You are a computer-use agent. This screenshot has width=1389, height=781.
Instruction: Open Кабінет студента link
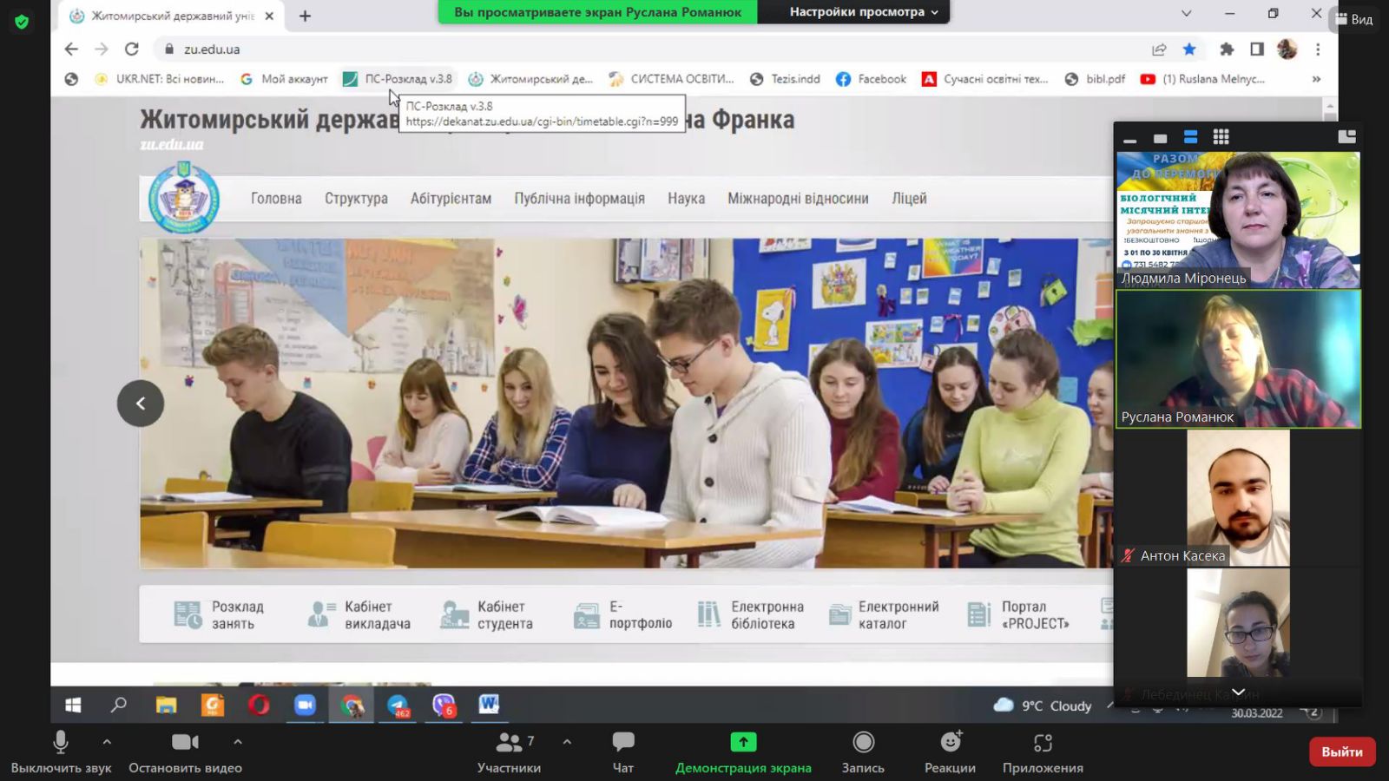[486, 614]
